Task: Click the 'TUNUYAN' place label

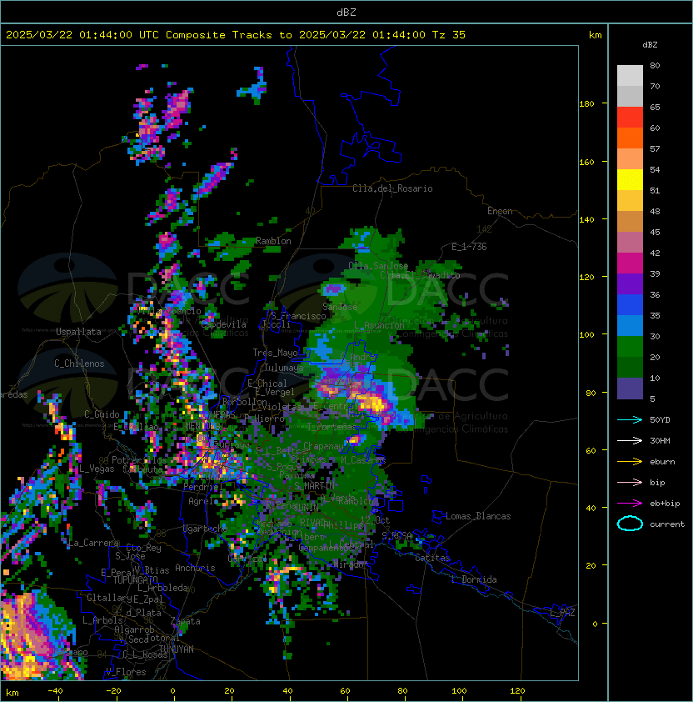Action: [x=177, y=649]
